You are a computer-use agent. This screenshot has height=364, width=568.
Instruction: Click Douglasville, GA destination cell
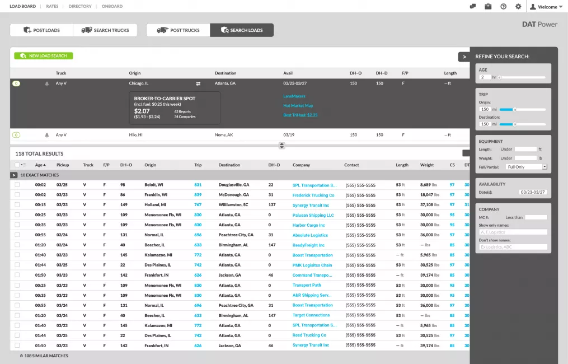pyautogui.click(x=234, y=185)
